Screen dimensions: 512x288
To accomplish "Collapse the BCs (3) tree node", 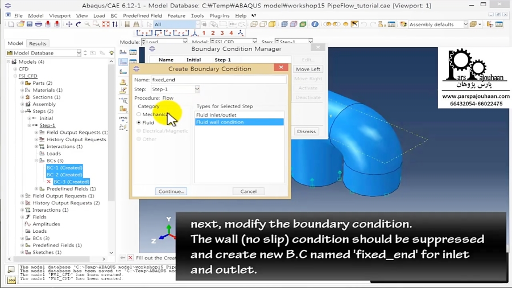I will tap(36, 161).
